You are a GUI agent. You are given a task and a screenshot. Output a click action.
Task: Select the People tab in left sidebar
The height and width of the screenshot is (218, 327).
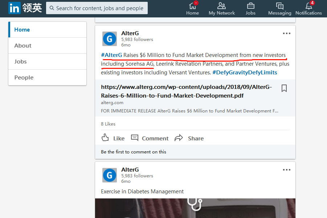[x=47, y=78]
